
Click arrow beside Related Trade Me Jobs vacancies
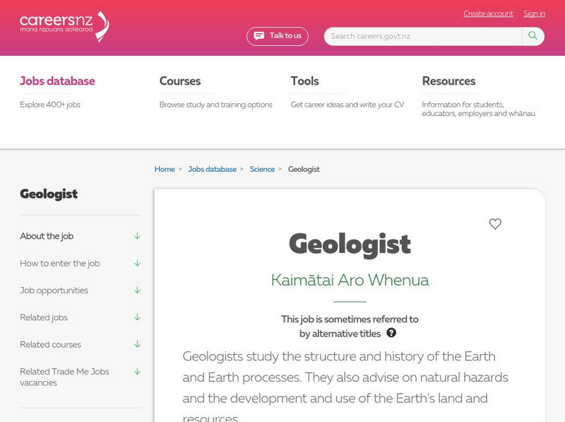[x=137, y=371]
